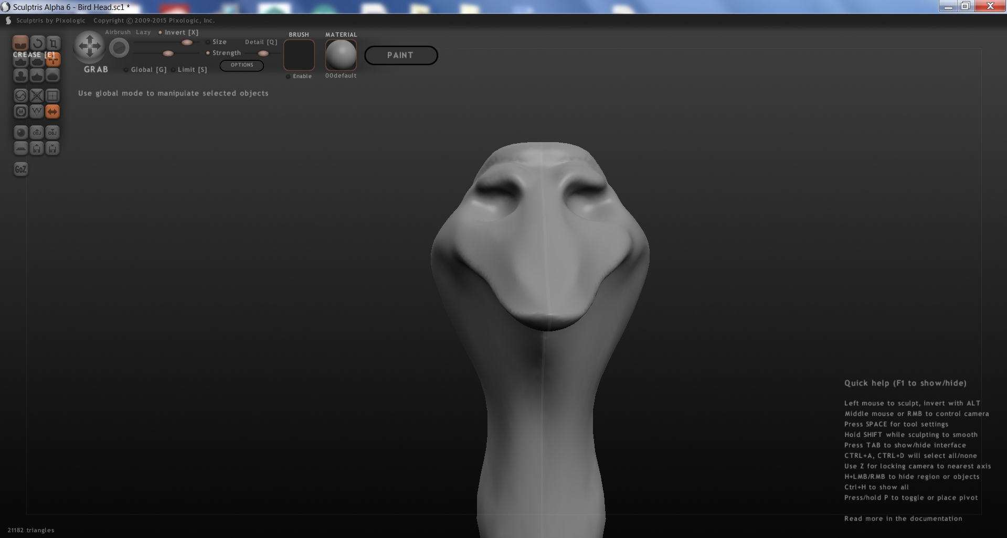Click 'Quick help (F1 to show/hide)' heading
Viewport: 1007px width, 538px height.
[905, 383]
